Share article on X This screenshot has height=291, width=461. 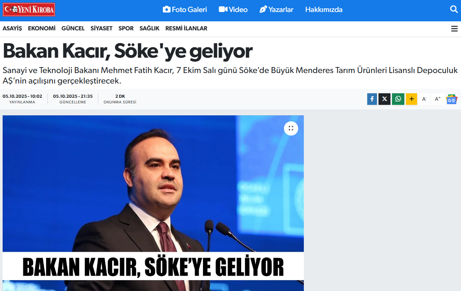384,99
